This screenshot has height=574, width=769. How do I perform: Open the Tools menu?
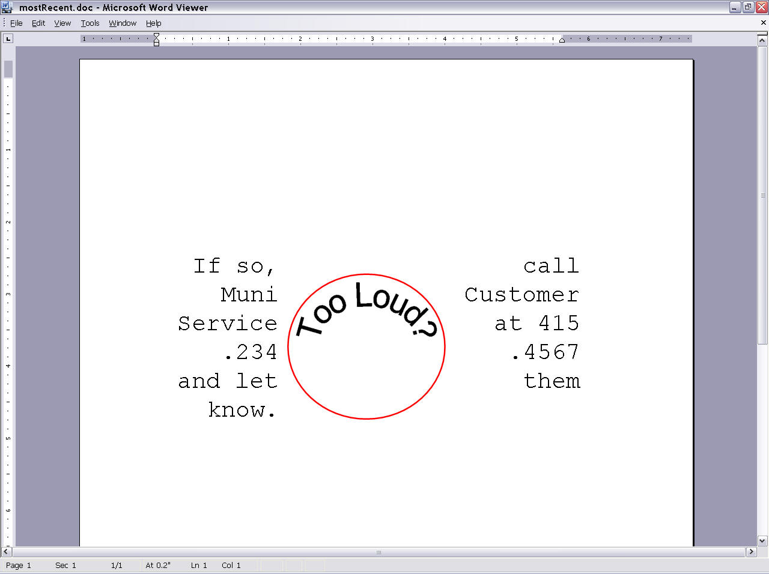90,23
